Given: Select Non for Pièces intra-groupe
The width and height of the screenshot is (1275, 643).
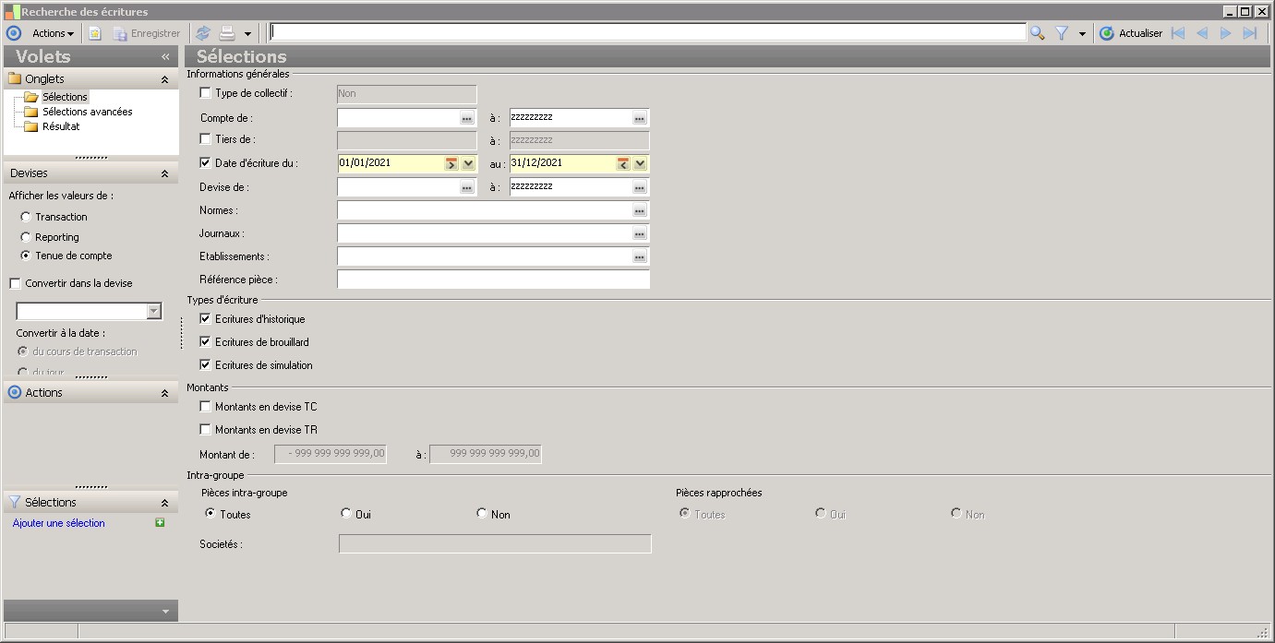Looking at the screenshot, I should coord(482,514).
